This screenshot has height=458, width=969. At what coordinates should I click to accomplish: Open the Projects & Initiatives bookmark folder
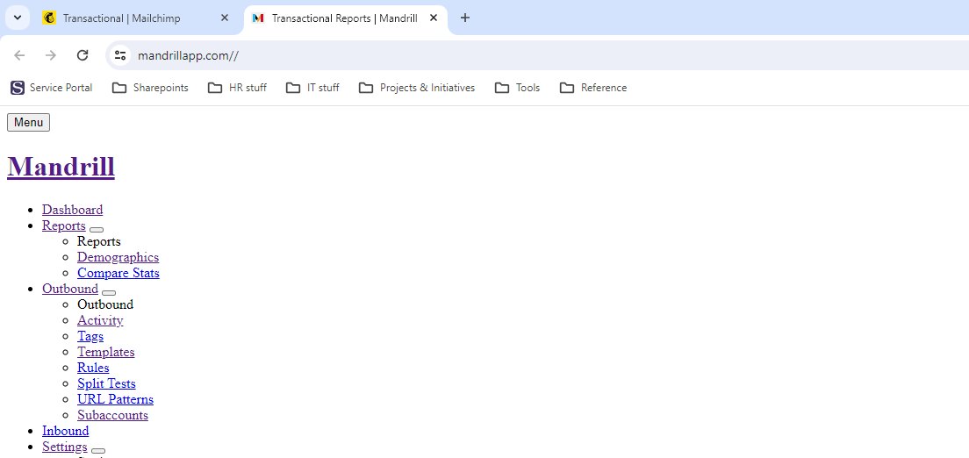417,88
